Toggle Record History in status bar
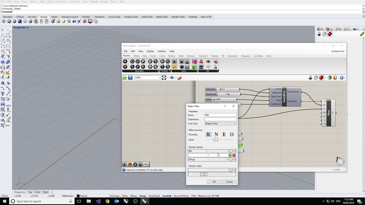 point(181,196)
